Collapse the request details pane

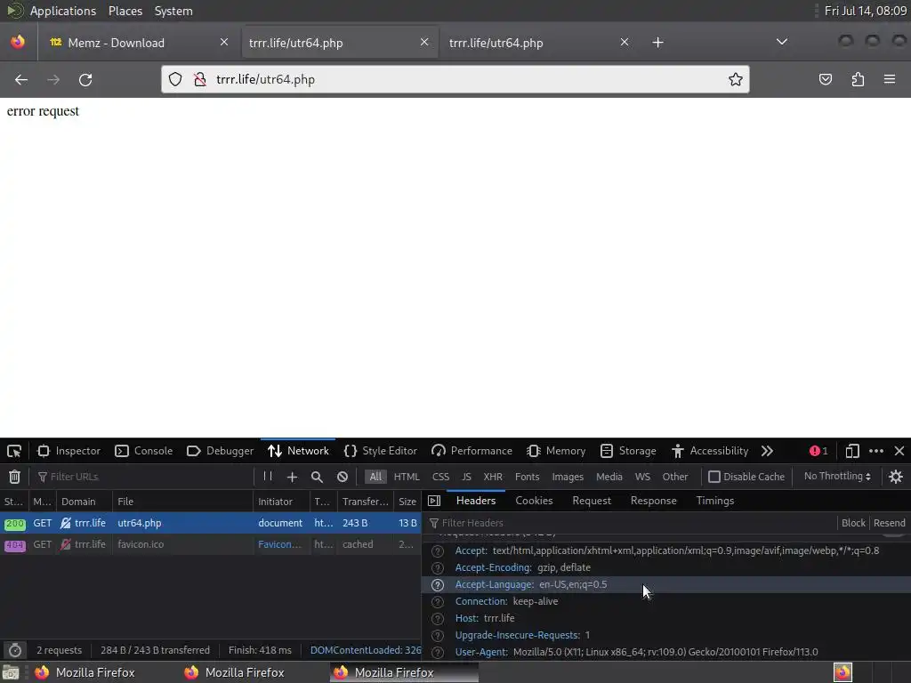click(434, 501)
